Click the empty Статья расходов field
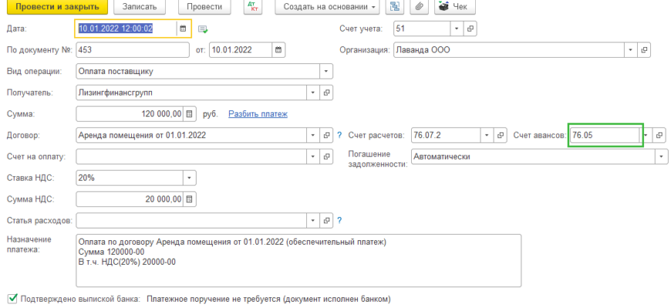Screen dimensions: 671x308 coord(191,221)
